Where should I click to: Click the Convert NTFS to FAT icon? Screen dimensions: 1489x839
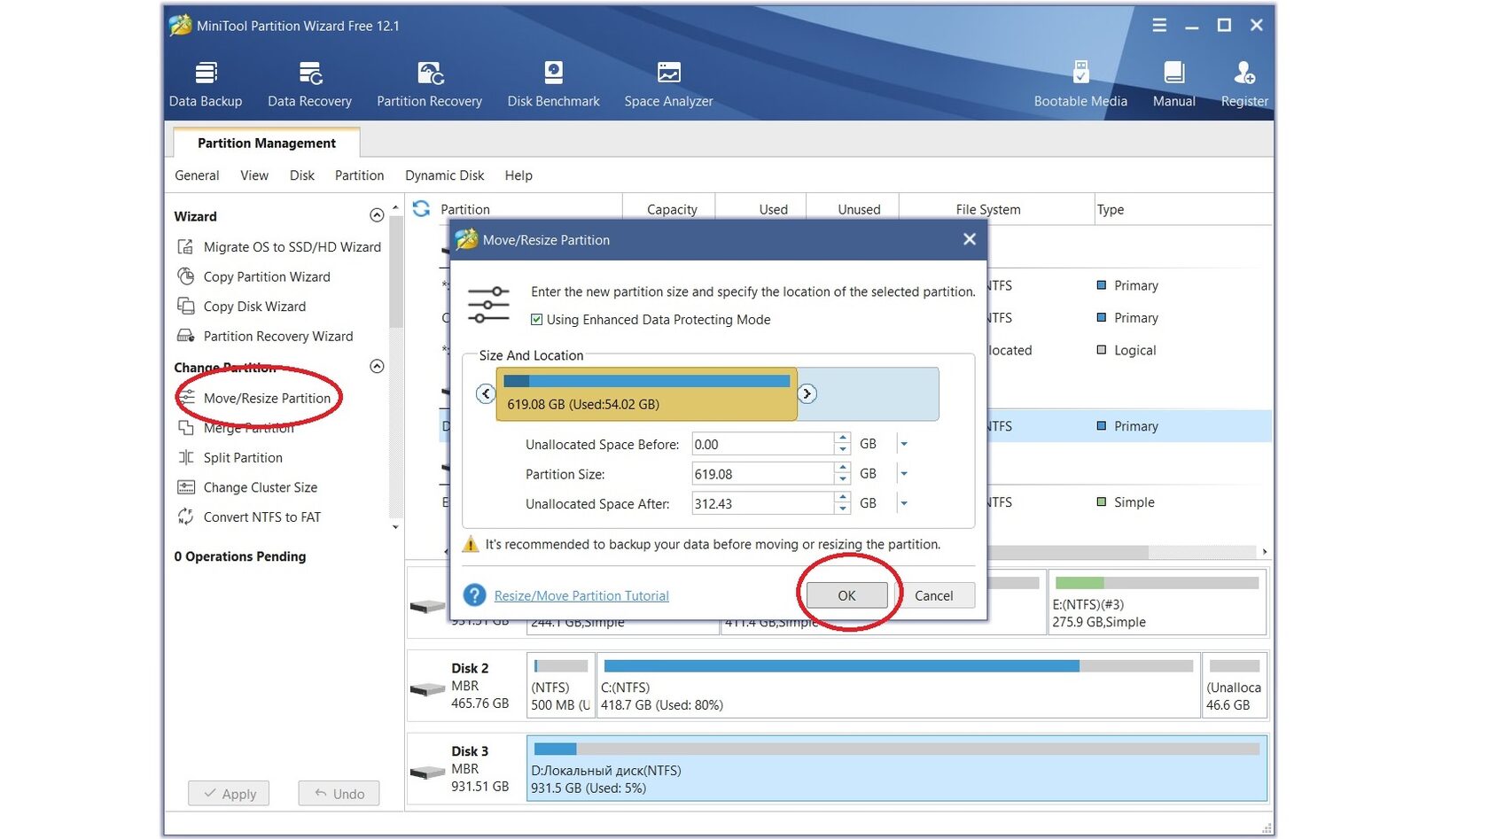click(185, 517)
